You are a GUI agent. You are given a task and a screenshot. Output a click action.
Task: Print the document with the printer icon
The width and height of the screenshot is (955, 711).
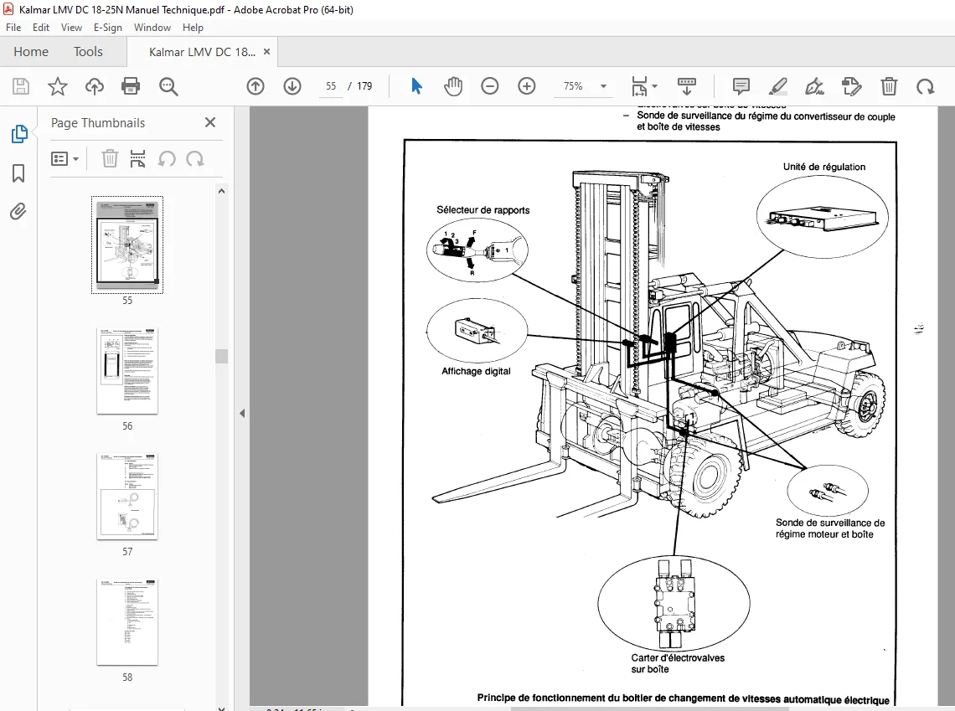point(131,86)
